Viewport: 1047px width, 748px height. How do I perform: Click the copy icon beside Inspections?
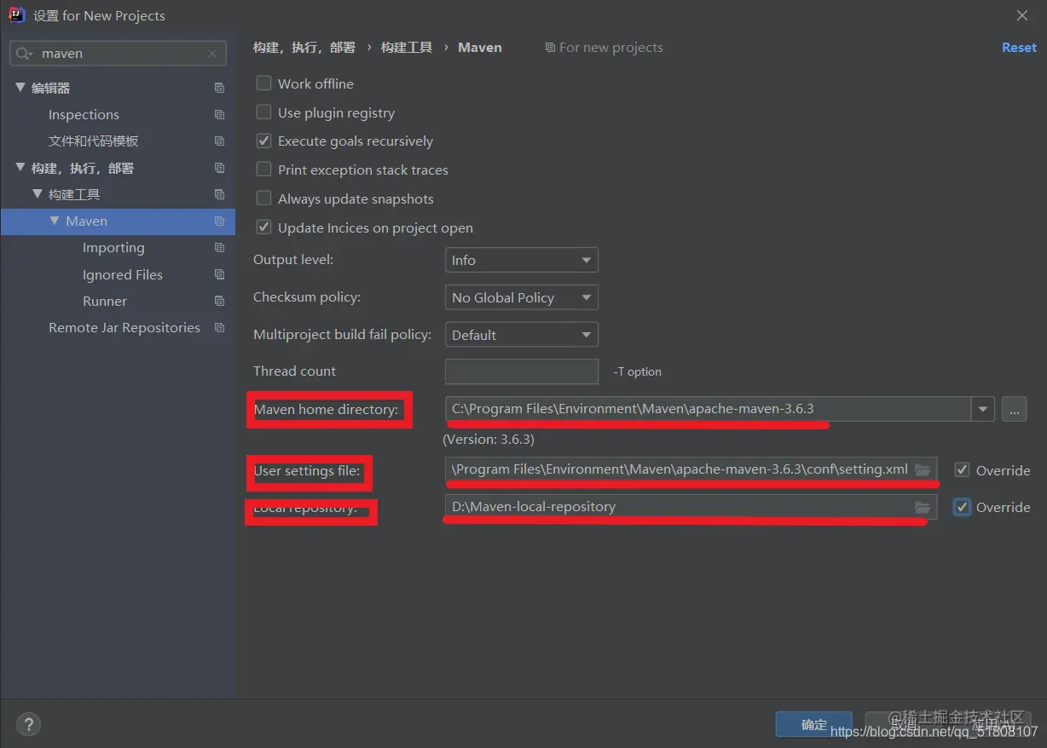pos(219,114)
